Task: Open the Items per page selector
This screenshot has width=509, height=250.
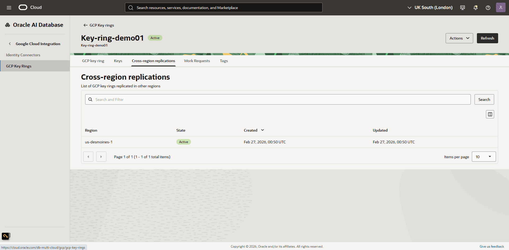Action: coord(484,157)
